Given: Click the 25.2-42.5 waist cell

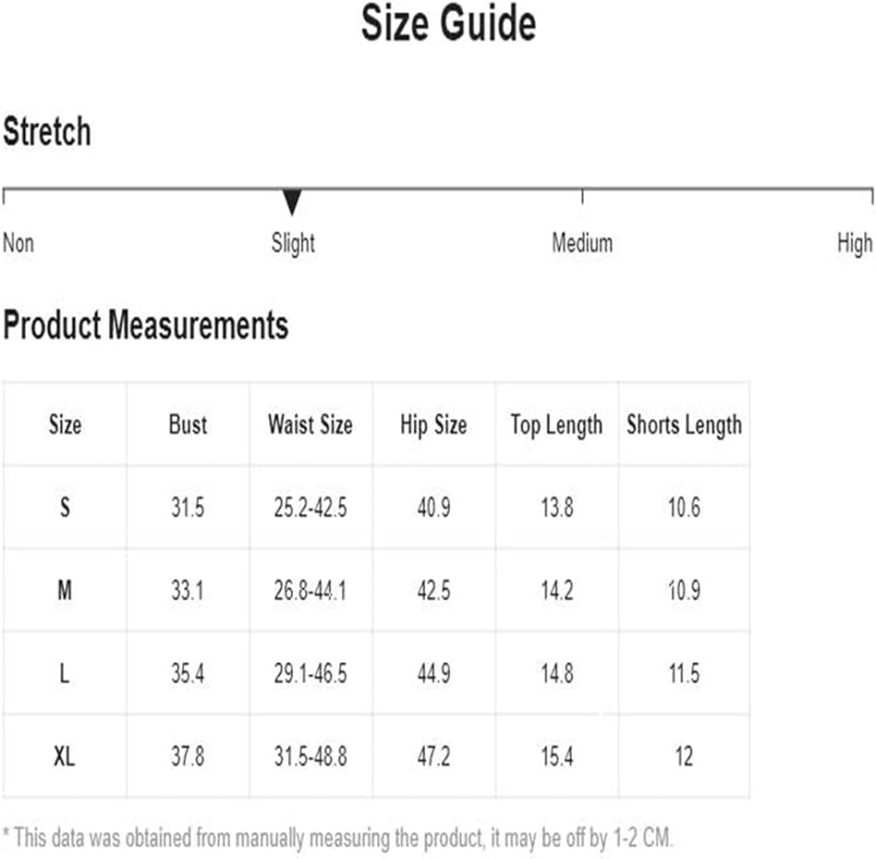Looking at the screenshot, I should pos(310,508).
